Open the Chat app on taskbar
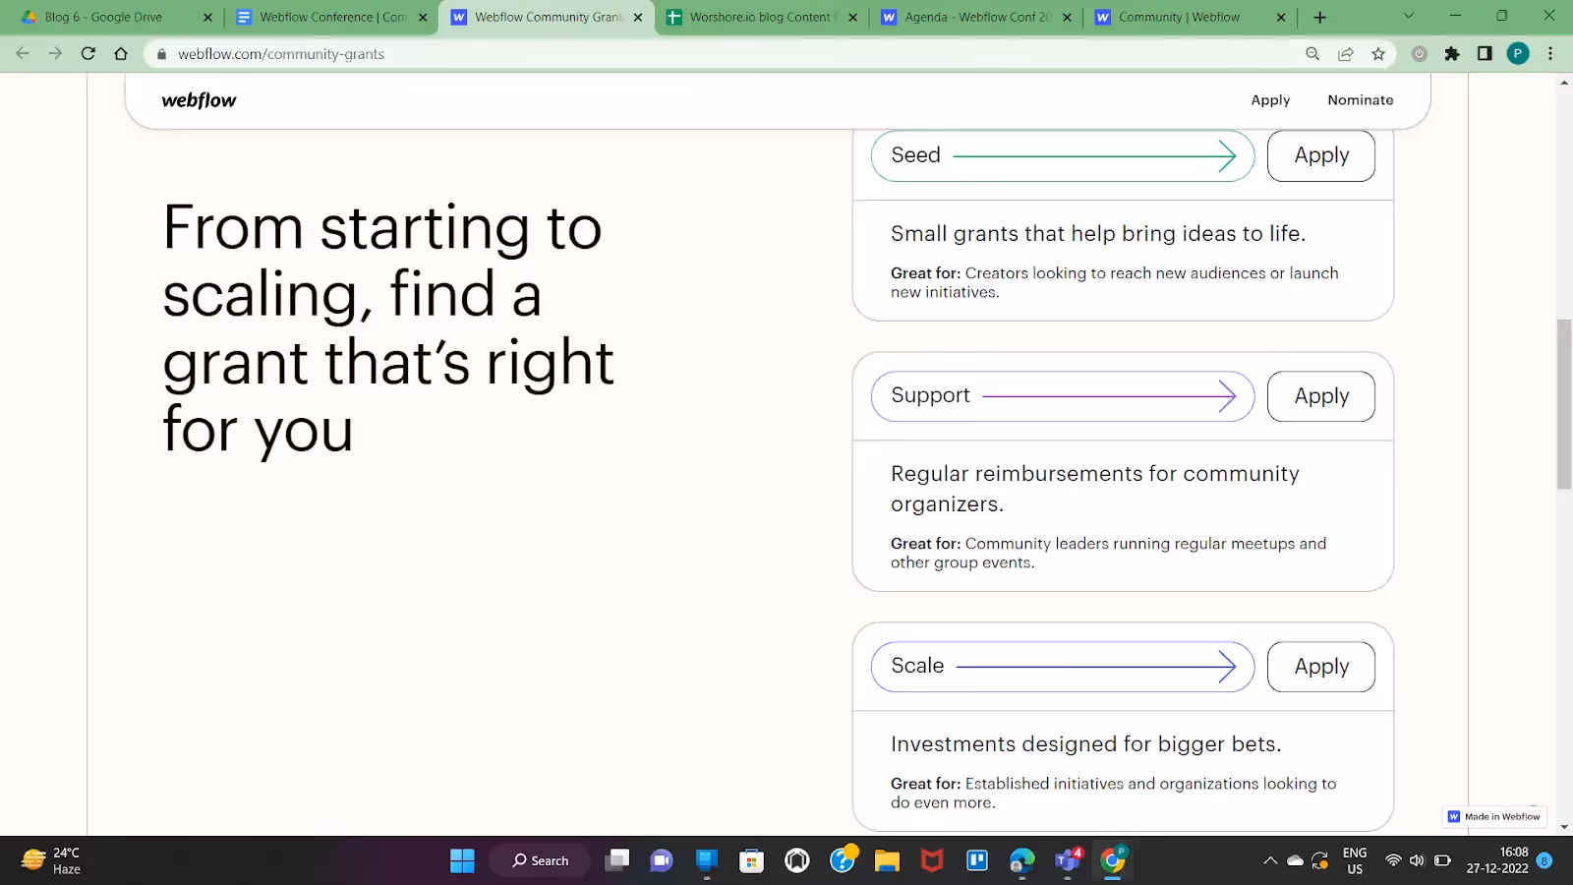Viewport: 1573px width, 885px height. tap(662, 861)
